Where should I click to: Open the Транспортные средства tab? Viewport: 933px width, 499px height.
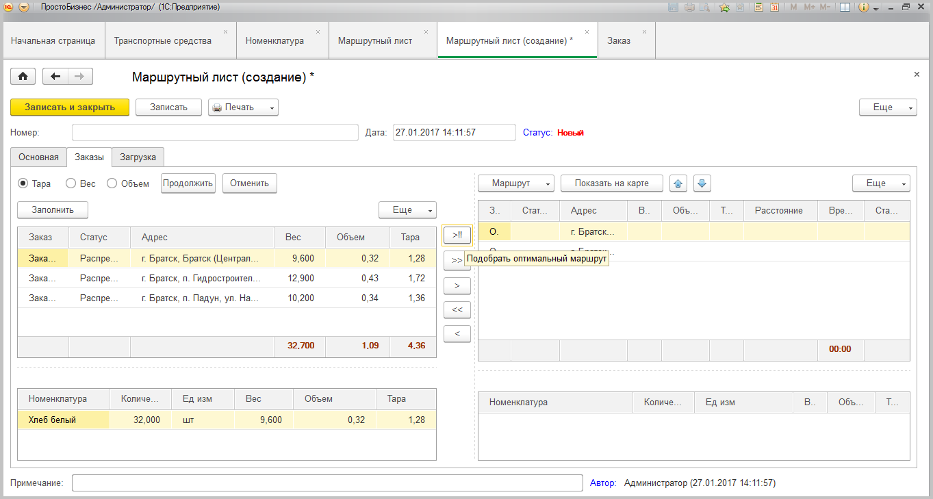163,40
